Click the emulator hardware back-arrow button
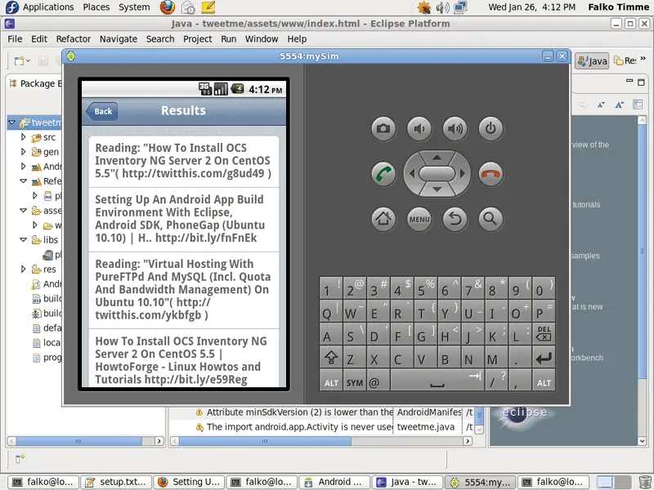The height and width of the screenshot is (490, 654). [x=455, y=219]
